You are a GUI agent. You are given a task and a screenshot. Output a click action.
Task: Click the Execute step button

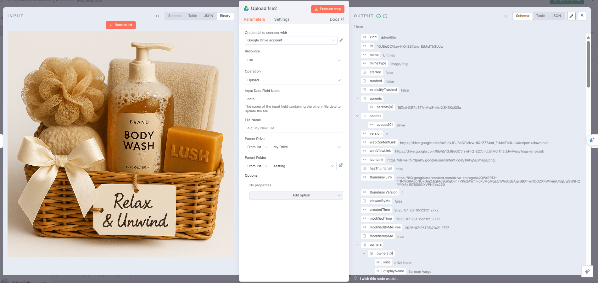327,9
